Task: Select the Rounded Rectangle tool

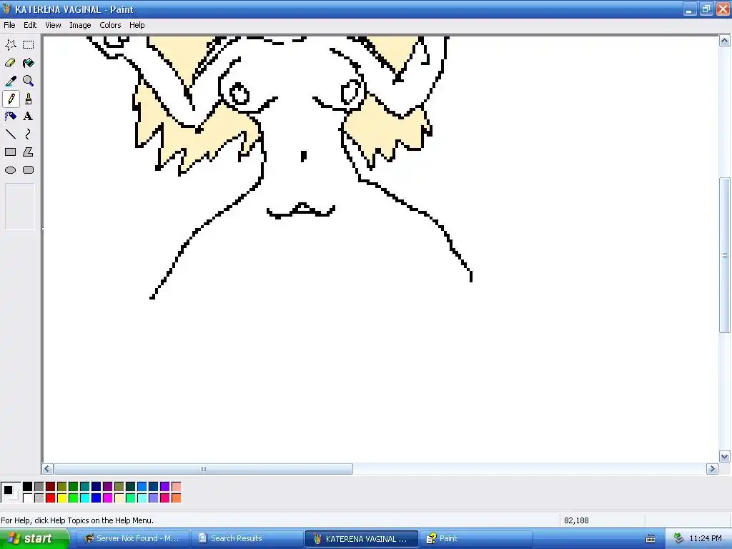Action: pyautogui.click(x=29, y=170)
